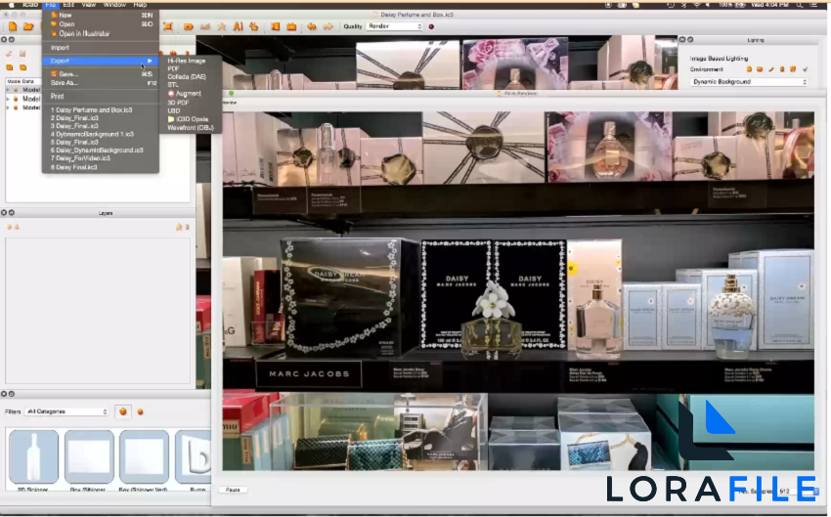Select the Box (Shipper Vert) thumbnail
Viewport: 831px width, 517px height.
tap(144, 456)
